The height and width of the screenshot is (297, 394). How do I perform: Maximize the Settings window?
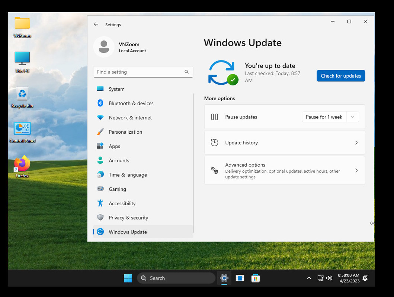[349, 22]
